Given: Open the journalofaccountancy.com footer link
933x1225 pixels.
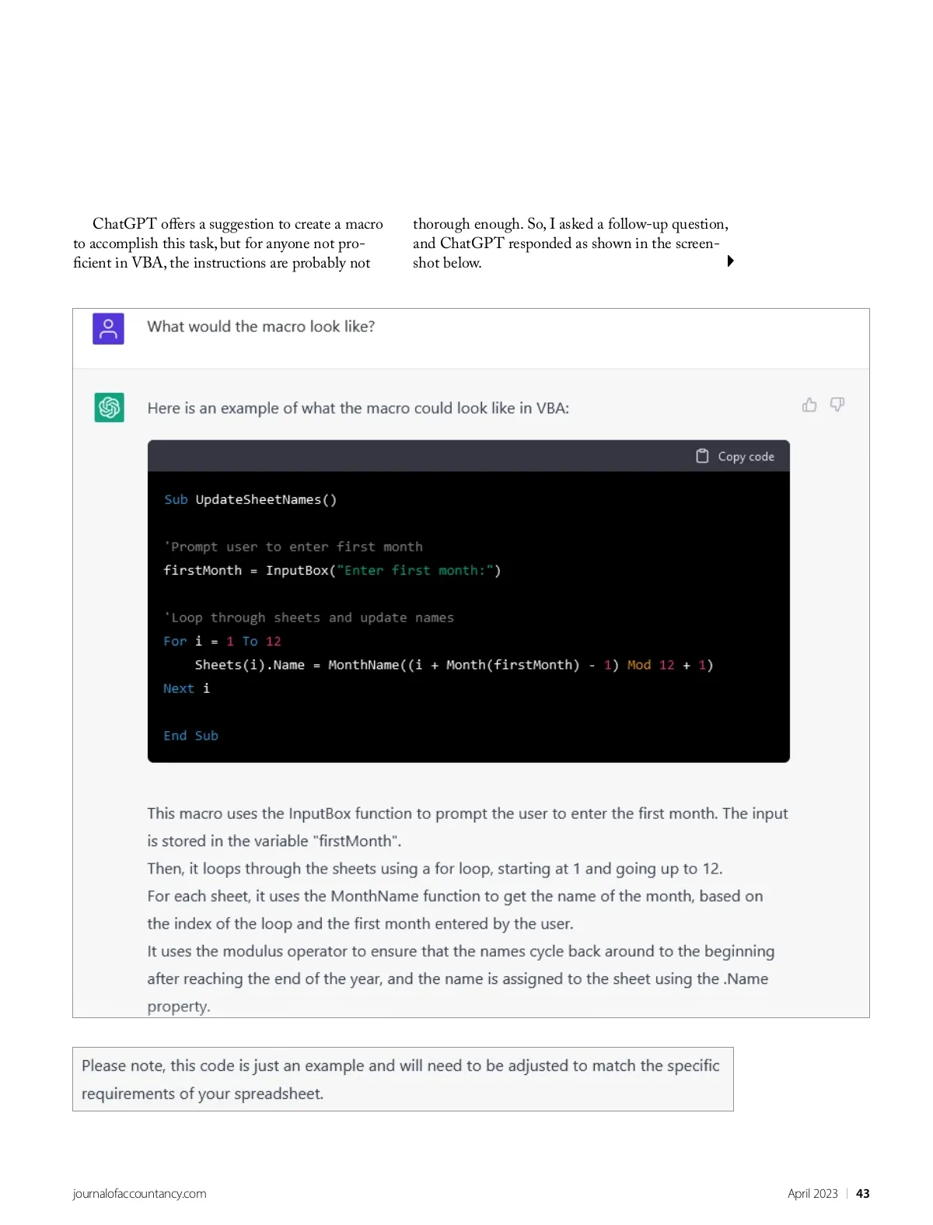Looking at the screenshot, I should tap(139, 1193).
